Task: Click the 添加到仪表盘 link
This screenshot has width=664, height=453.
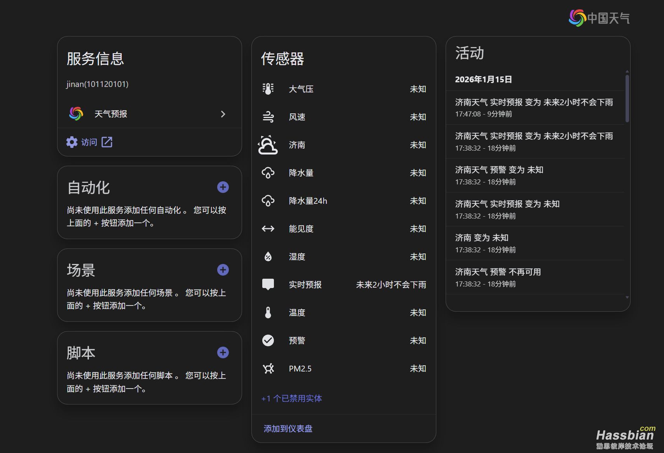Action: tap(288, 429)
